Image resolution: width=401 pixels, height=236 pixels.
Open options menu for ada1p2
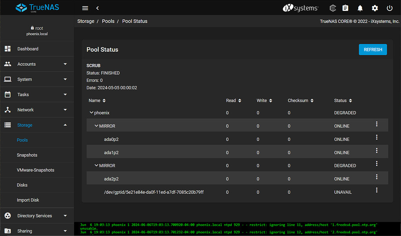point(377,151)
